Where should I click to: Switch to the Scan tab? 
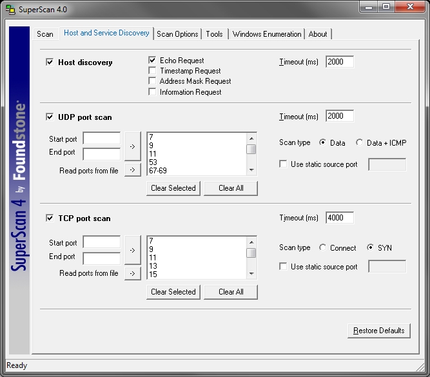point(45,34)
